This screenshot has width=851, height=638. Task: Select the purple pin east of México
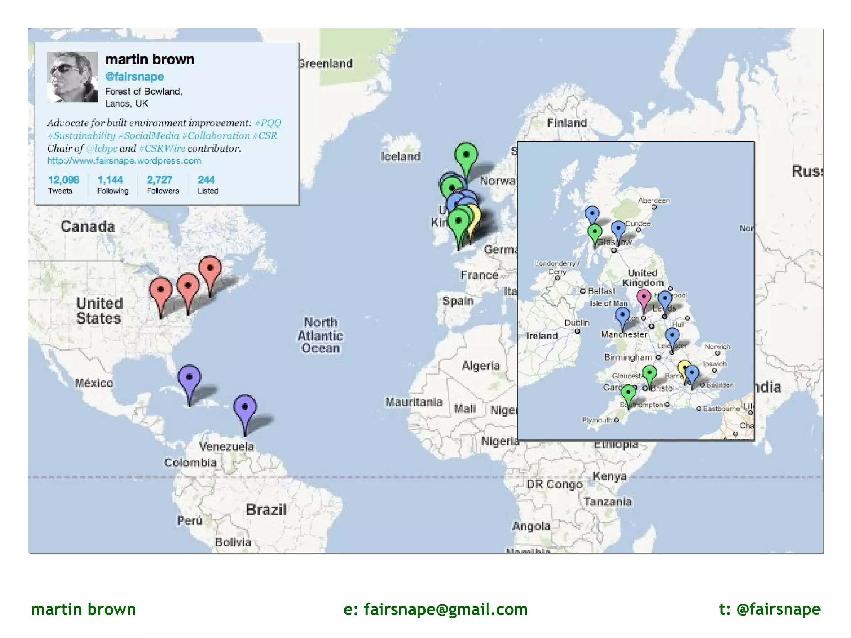click(189, 378)
